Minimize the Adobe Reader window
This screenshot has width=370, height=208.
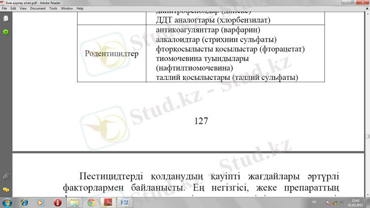click(x=345, y=3)
